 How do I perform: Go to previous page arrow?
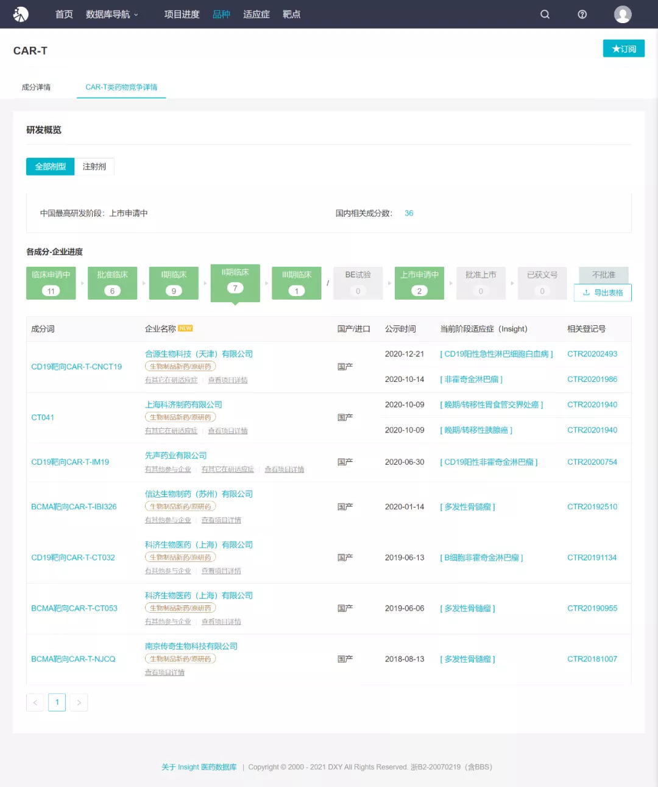click(x=35, y=702)
